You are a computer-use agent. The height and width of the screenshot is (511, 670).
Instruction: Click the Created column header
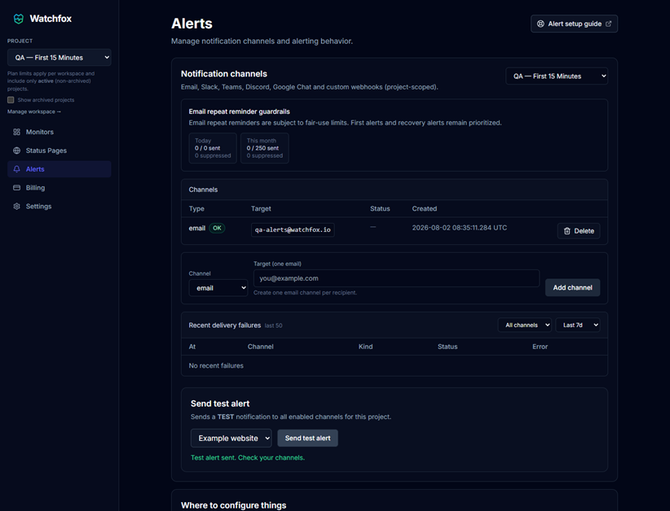tap(425, 208)
